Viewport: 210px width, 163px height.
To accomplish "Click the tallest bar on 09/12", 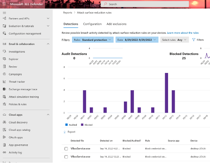I will [166, 93].
